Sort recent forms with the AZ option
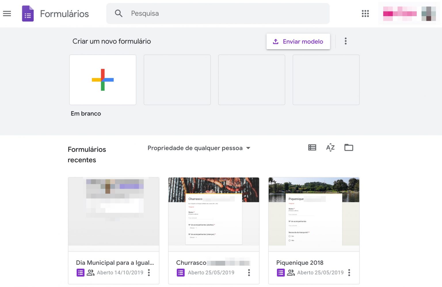 coord(330,148)
